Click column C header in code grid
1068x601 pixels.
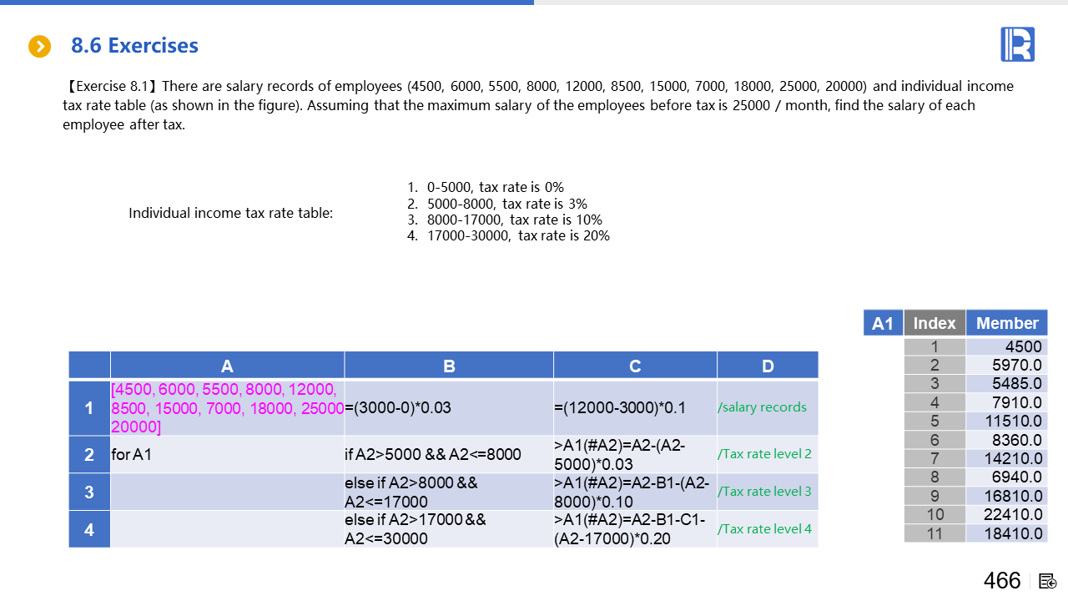(635, 366)
